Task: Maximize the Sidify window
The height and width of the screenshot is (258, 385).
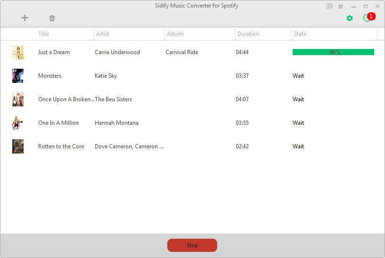Action: (x=366, y=7)
